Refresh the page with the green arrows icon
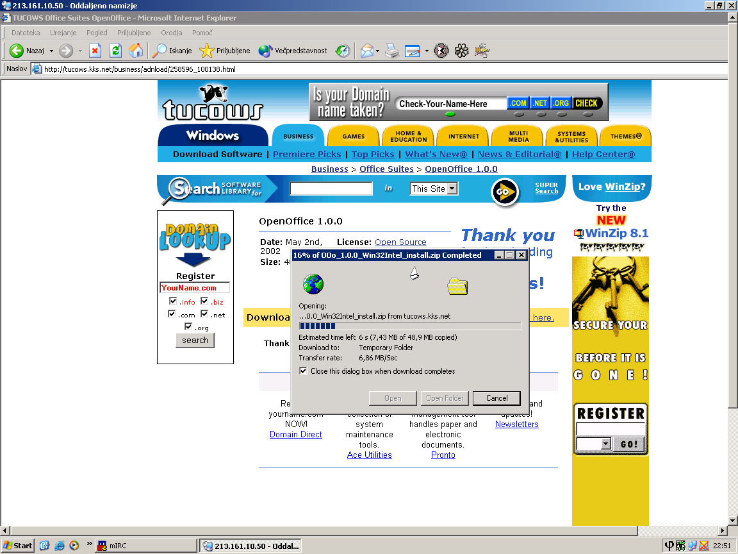738x554 pixels. coord(115,51)
